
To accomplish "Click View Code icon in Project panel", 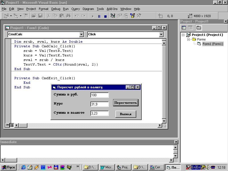I will [184, 28].
